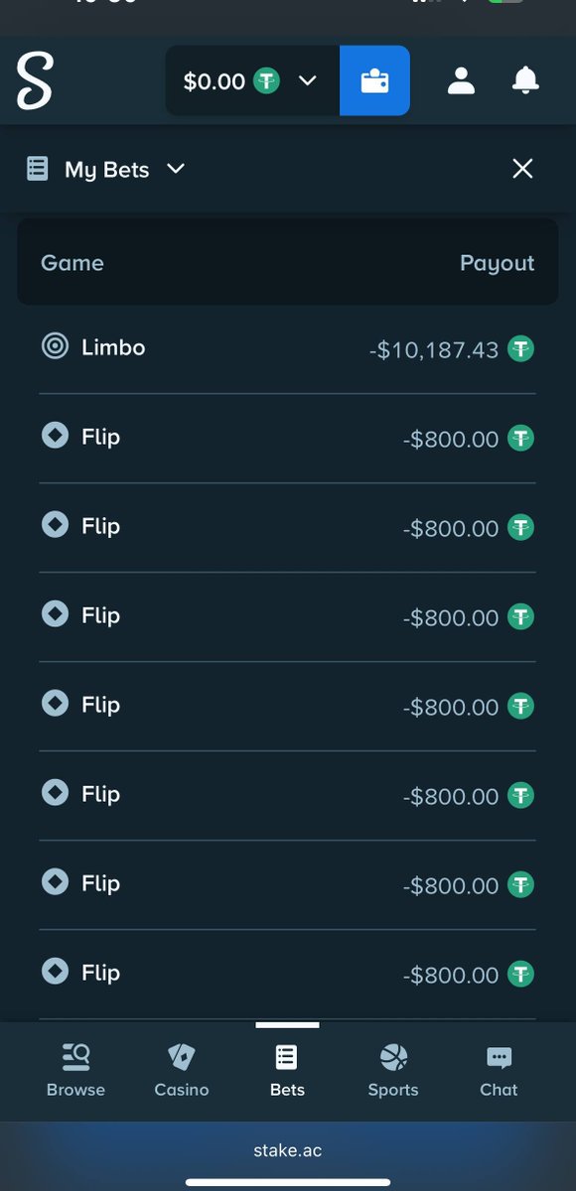
Task: Open the Chat tab
Action: tap(499, 1070)
